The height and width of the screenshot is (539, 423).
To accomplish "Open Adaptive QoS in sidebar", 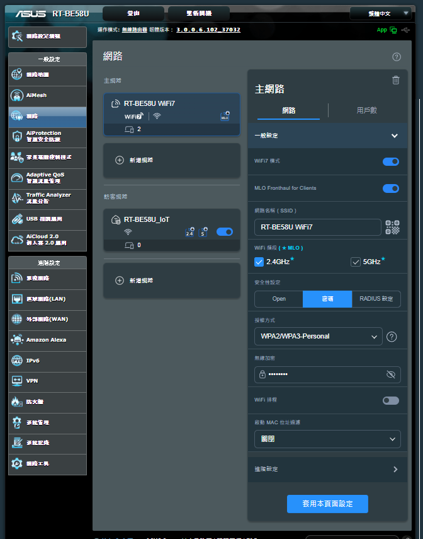I will [x=47, y=178].
